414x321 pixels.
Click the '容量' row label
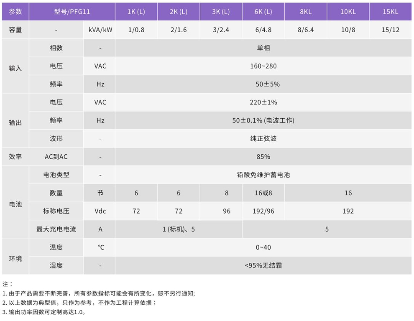tap(15, 30)
